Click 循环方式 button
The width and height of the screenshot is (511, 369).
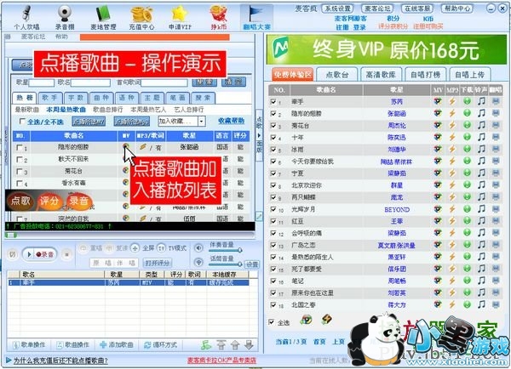pos(161,345)
